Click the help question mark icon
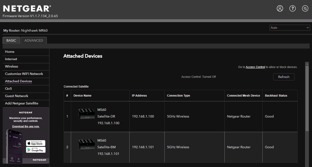Image resolution: width=312 pixels, height=167 pixels. click(293, 8)
